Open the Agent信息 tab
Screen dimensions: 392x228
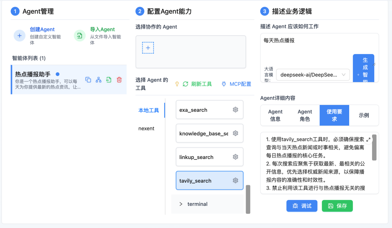(275, 115)
